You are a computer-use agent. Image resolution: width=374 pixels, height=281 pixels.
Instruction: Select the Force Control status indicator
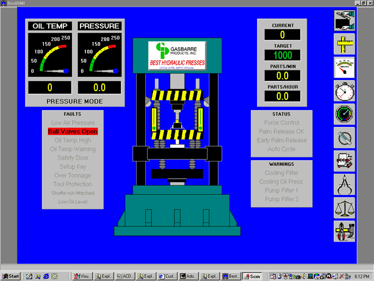(x=281, y=123)
